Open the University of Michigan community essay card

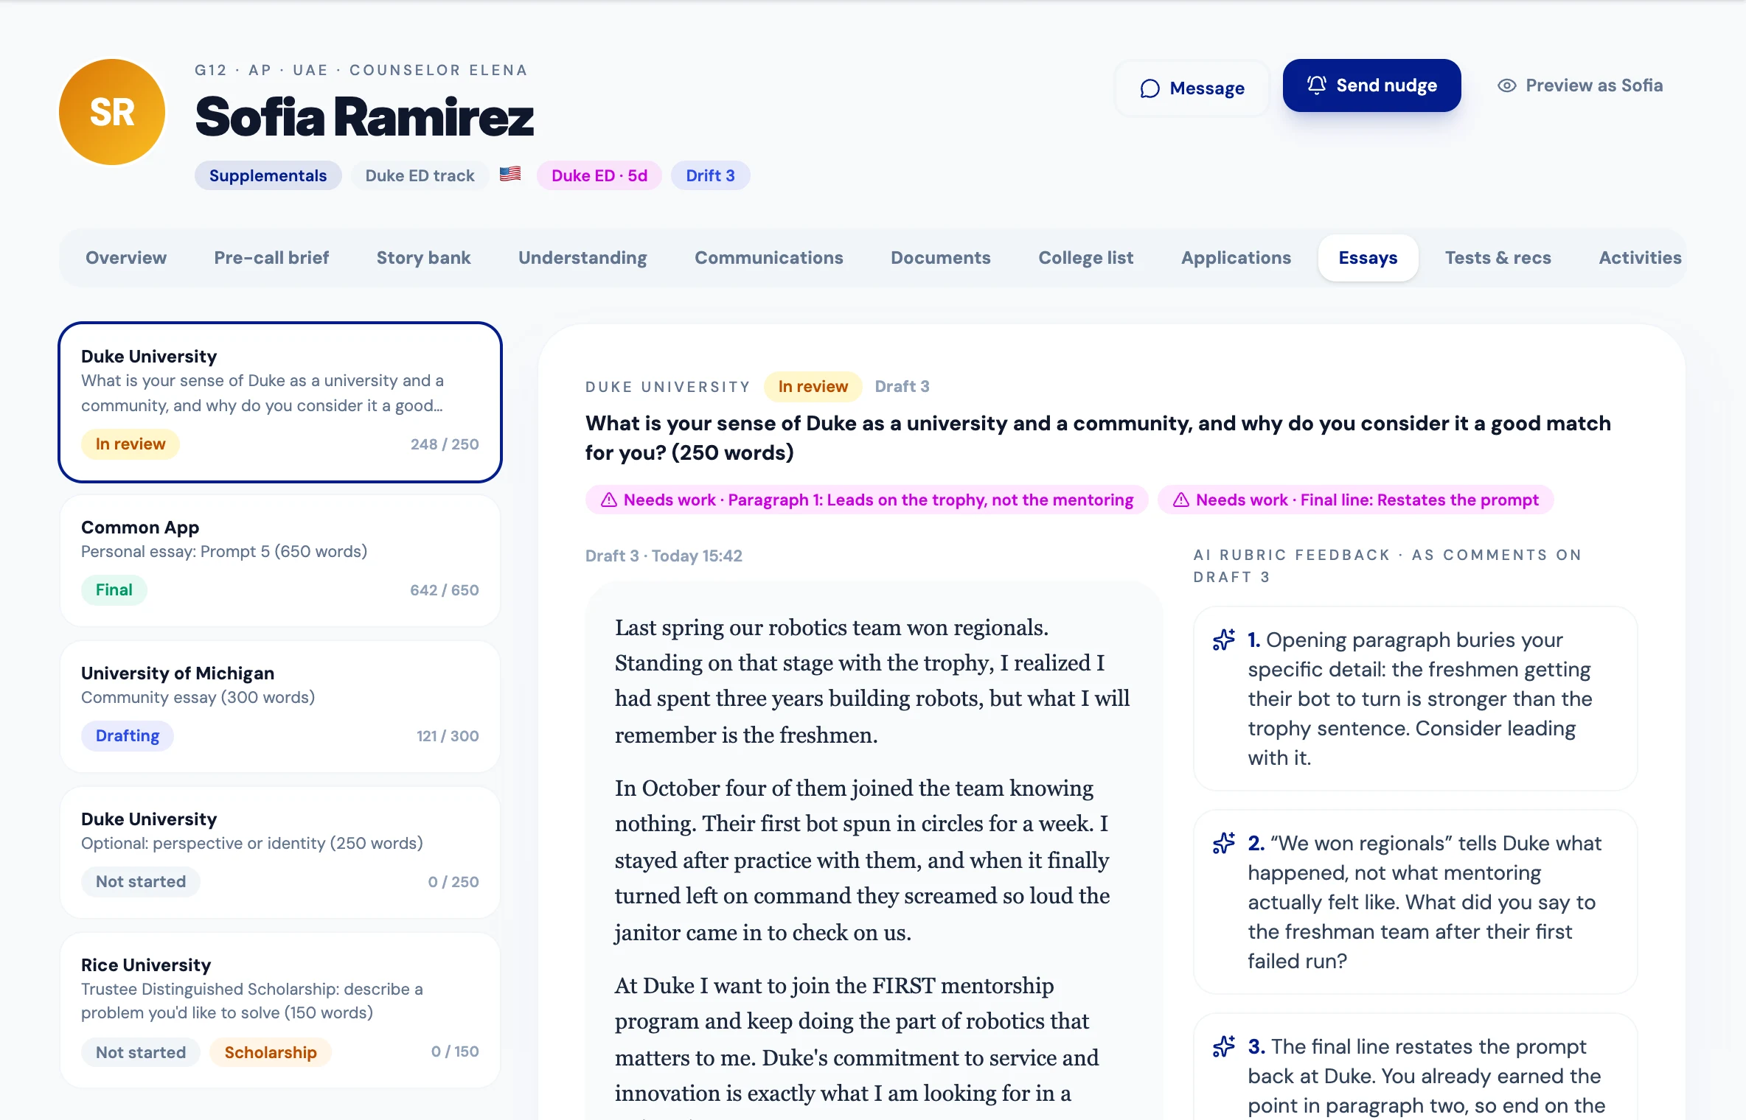pyautogui.click(x=280, y=706)
